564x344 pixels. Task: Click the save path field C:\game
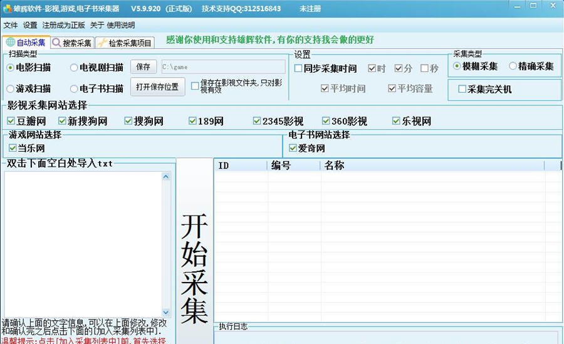(x=223, y=67)
